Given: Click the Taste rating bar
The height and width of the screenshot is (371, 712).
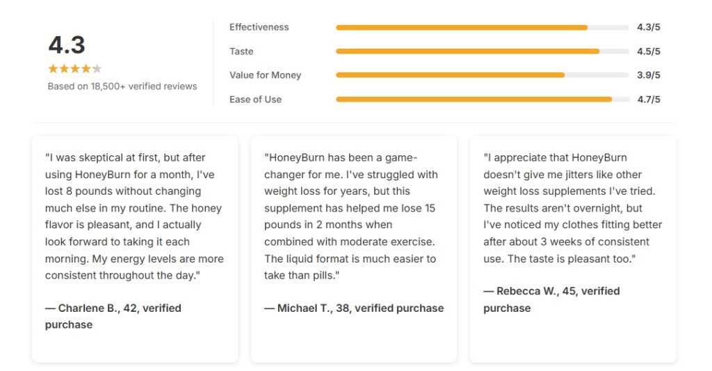Looking at the screenshot, I should tap(483, 52).
